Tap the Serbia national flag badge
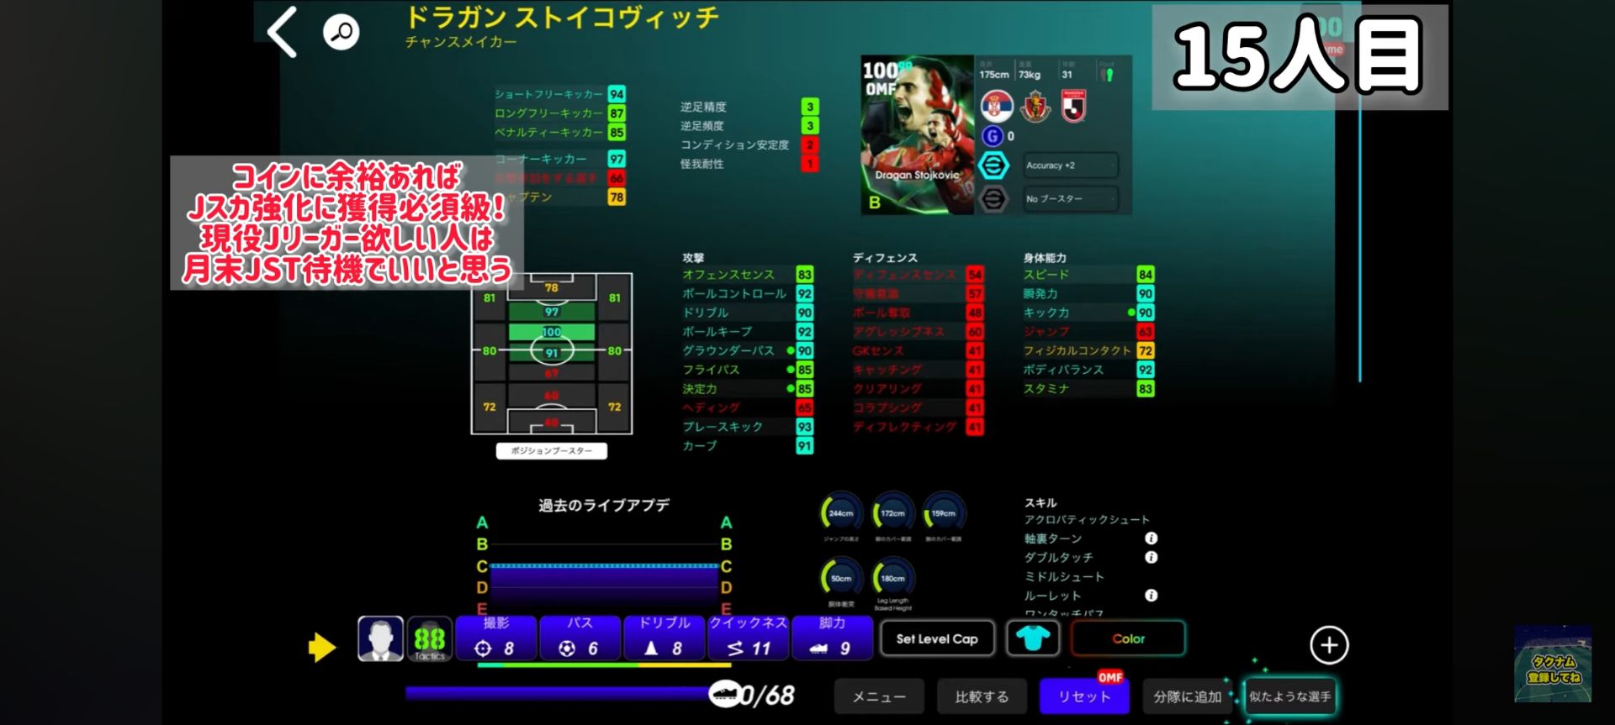Screen dimensions: 1615x725 pos(998,107)
